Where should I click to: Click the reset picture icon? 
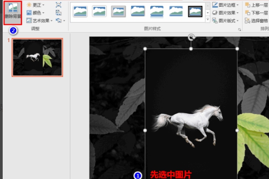[x=58, y=21]
